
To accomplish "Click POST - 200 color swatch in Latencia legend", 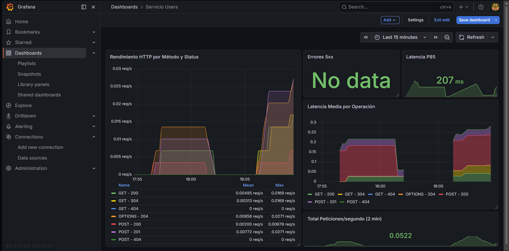I will click(441, 194).
